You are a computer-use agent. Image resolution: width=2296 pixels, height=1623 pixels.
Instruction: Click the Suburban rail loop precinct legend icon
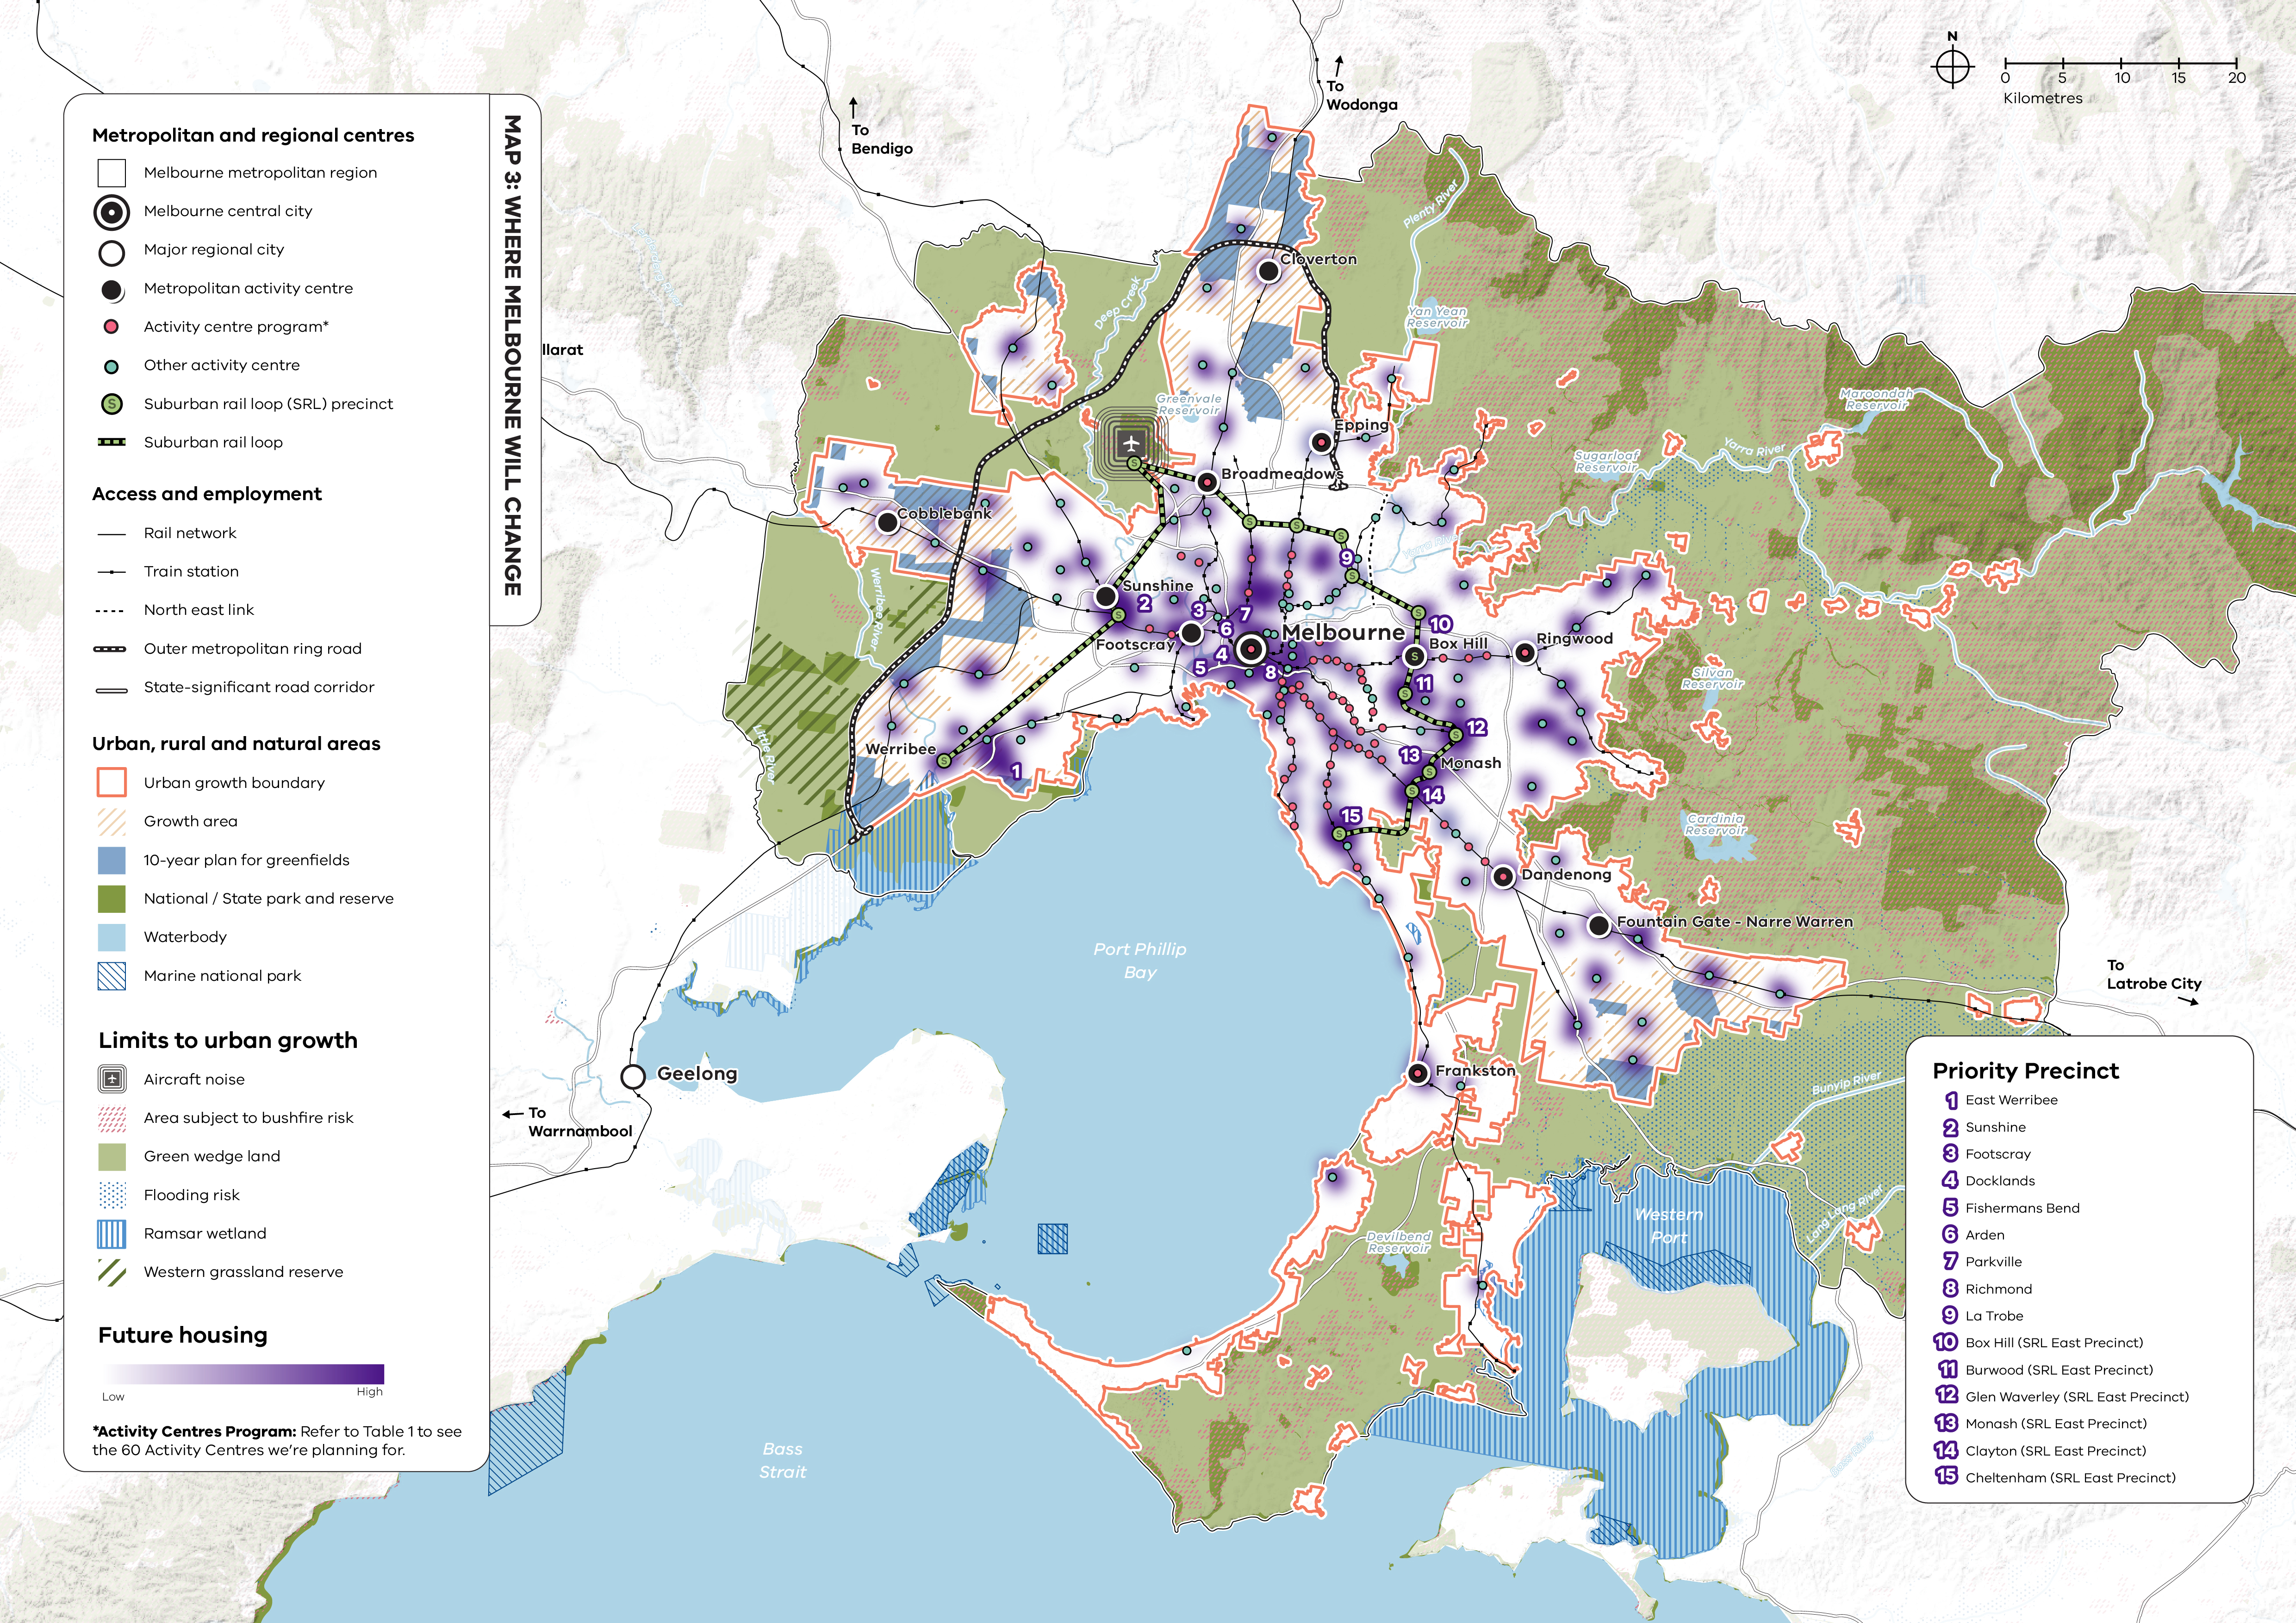point(112,404)
